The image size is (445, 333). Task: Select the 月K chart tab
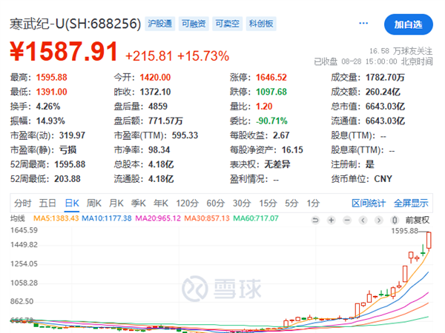click(116, 203)
